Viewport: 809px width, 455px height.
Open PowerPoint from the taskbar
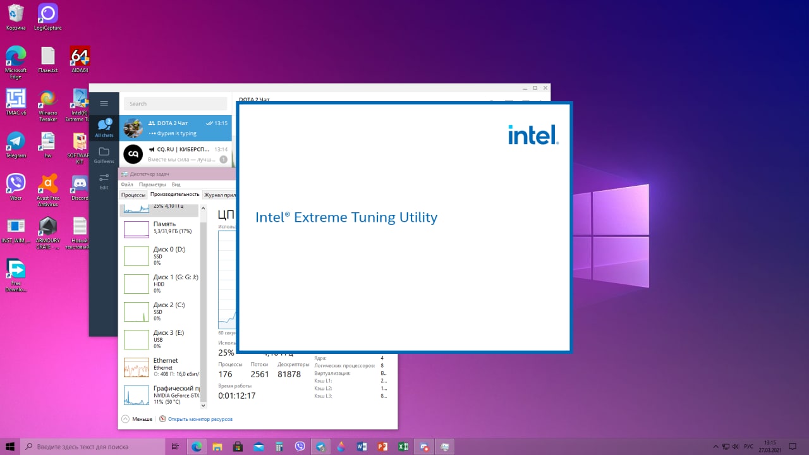pyautogui.click(x=382, y=446)
